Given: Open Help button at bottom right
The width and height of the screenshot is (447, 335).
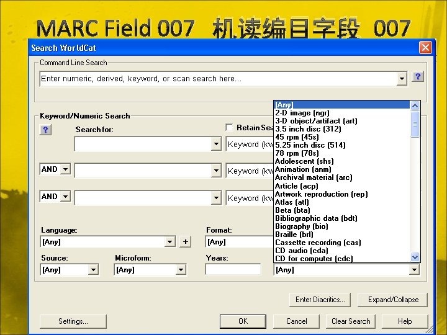Looking at the screenshot, I should tap(405, 321).
